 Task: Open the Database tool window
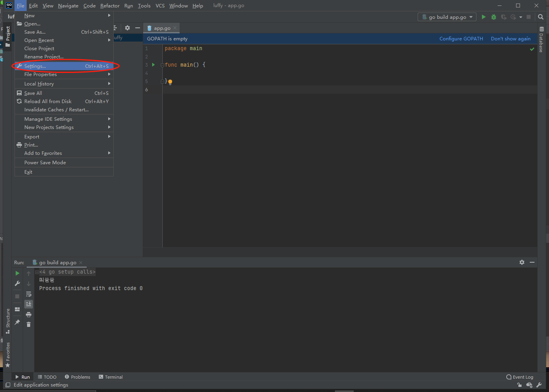pos(541,40)
